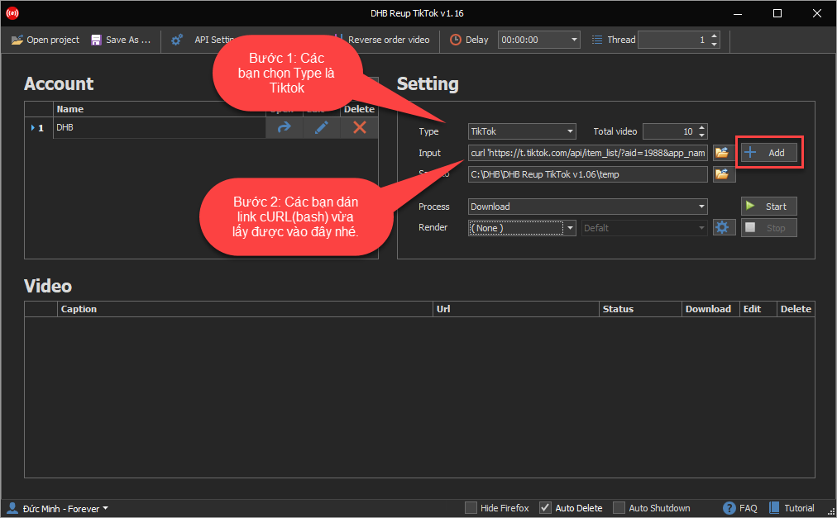Open API Setting gear icon
The height and width of the screenshot is (518, 837).
(177, 40)
